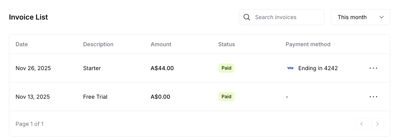Click the Payment method column header
The image size is (400, 140).
(x=308, y=44)
